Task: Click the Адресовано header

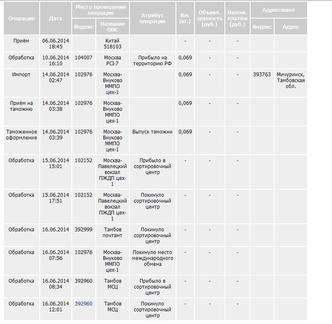Action: coord(278,10)
